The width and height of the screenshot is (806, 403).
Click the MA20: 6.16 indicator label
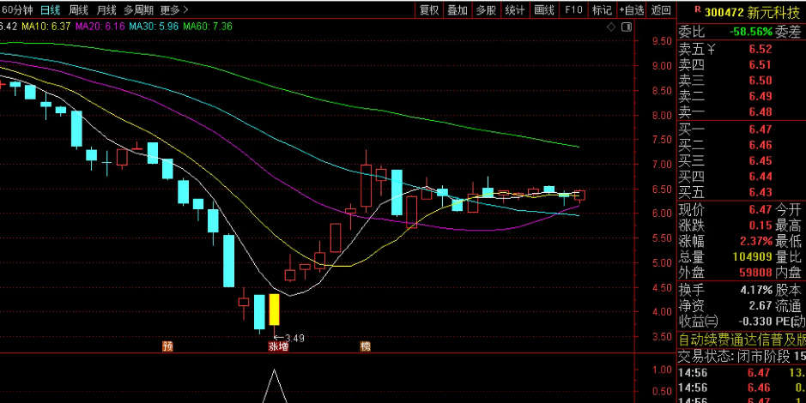(x=100, y=27)
